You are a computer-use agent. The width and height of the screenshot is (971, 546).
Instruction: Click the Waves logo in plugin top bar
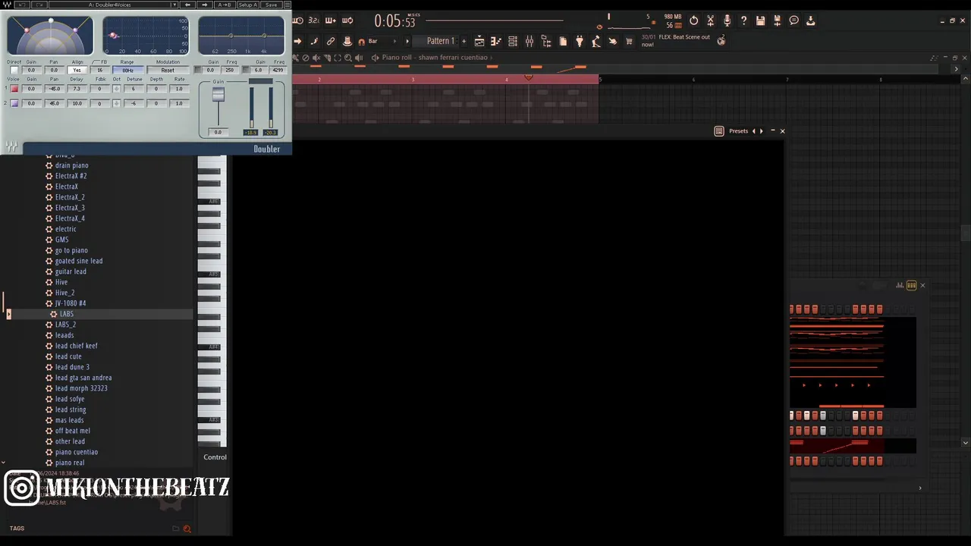point(8,5)
